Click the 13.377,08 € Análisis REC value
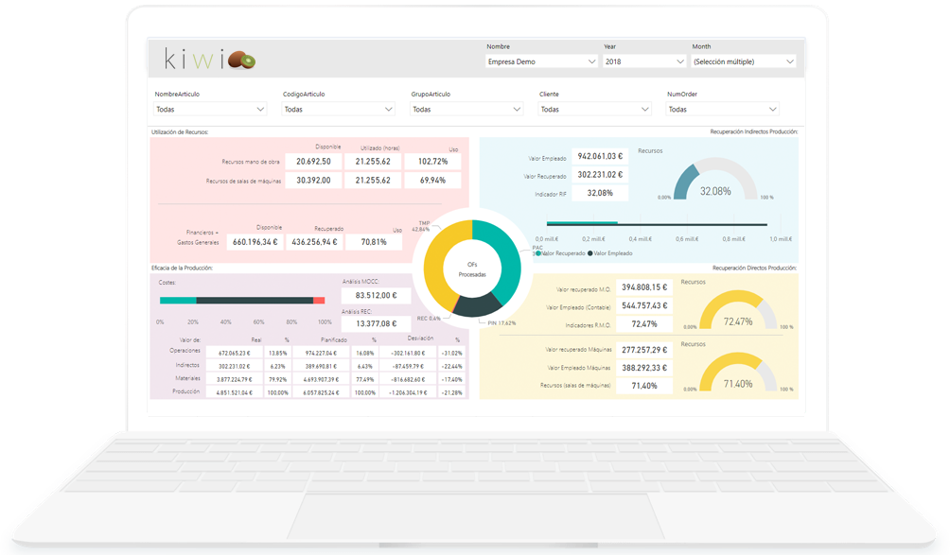 tap(377, 323)
